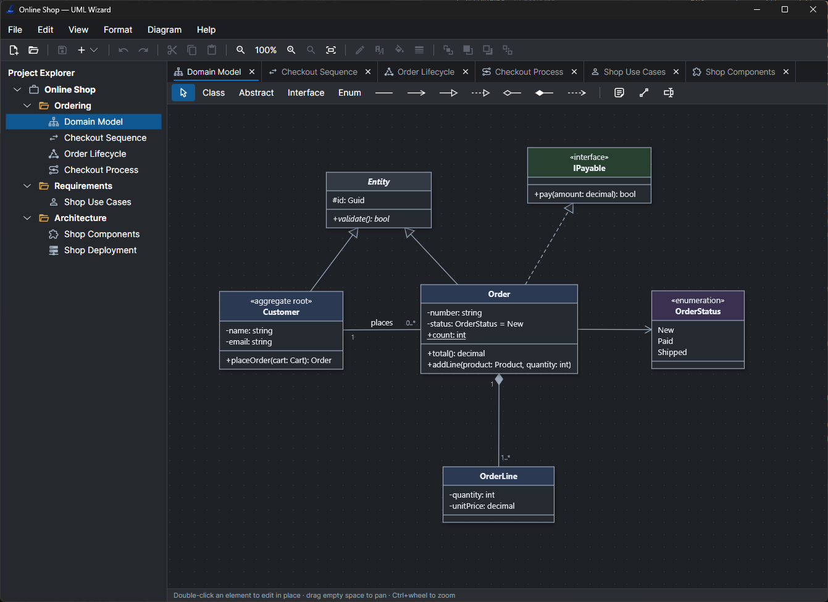The height and width of the screenshot is (602, 828).
Task: Select the pointer selection tool
Action: coord(183,93)
